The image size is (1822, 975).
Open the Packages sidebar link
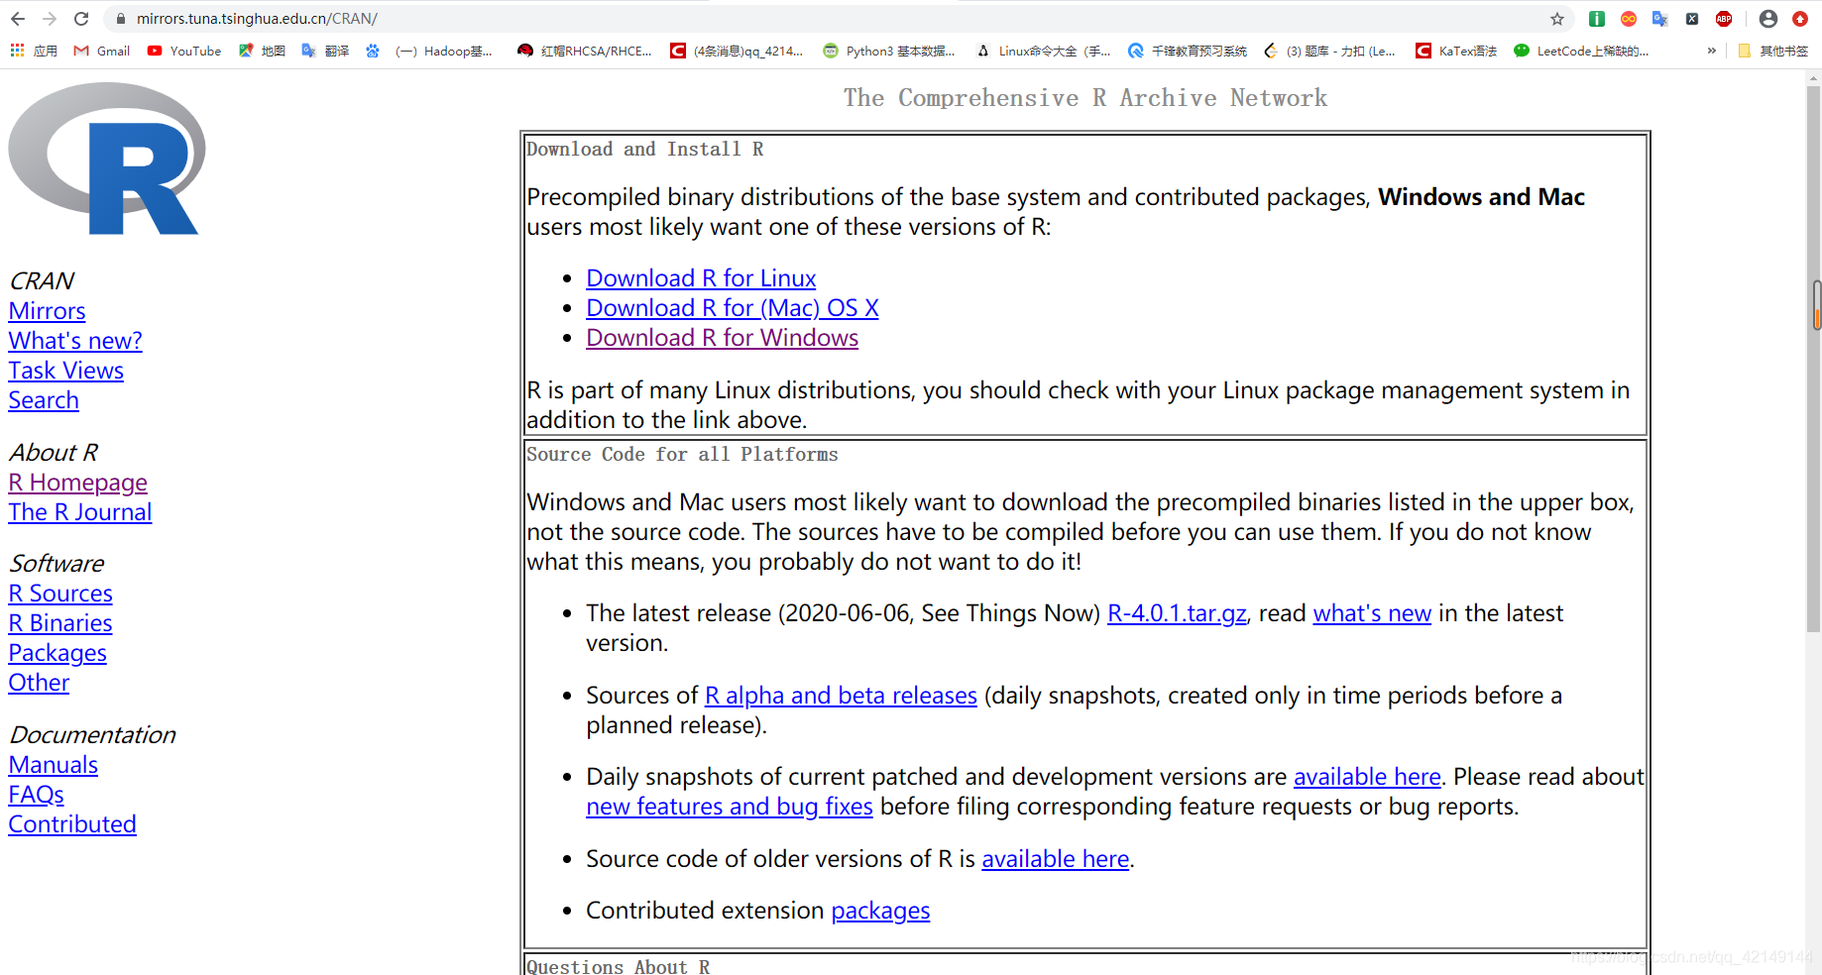click(x=57, y=653)
